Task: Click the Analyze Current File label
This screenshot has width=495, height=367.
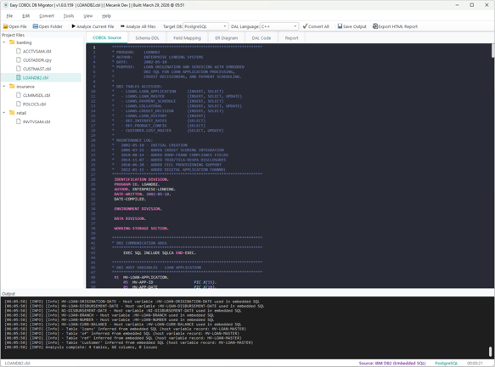Action: [x=95, y=26]
